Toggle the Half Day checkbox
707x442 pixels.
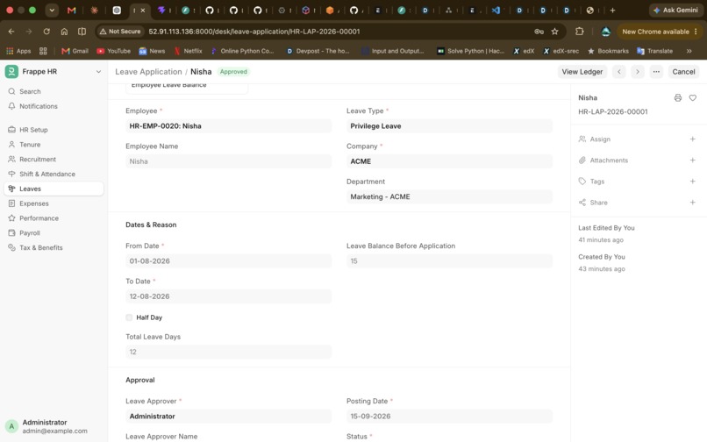click(130, 317)
